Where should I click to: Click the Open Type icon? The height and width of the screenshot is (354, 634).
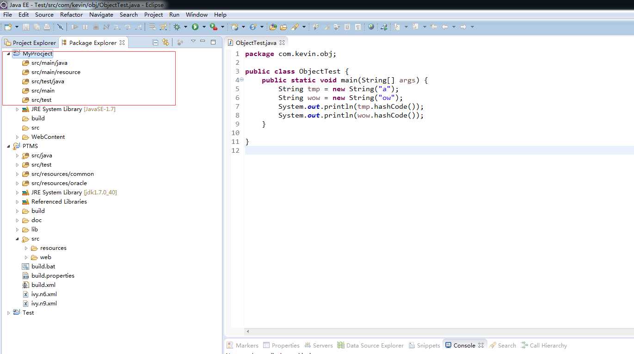pos(273,27)
